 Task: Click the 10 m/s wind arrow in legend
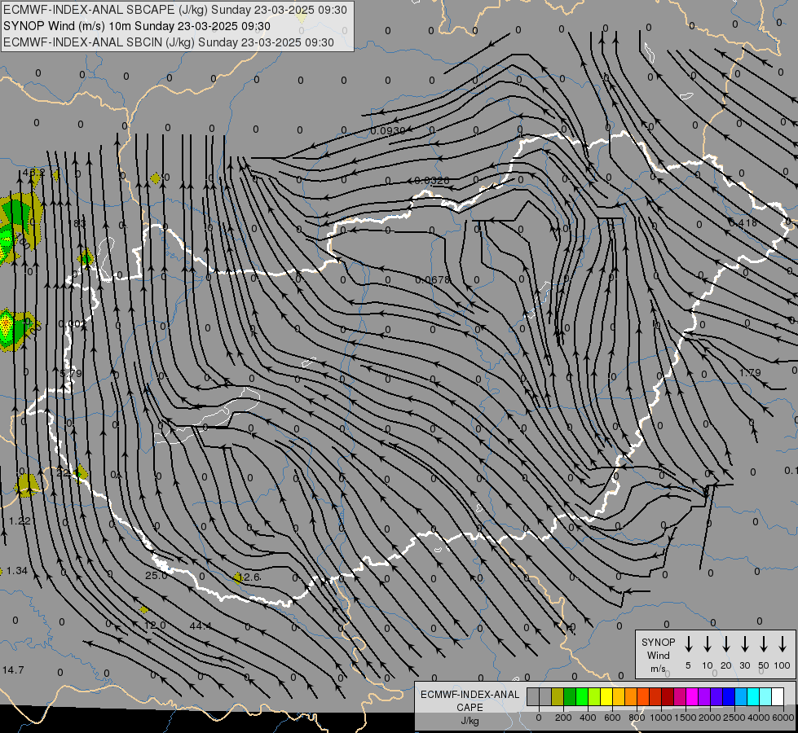(708, 644)
